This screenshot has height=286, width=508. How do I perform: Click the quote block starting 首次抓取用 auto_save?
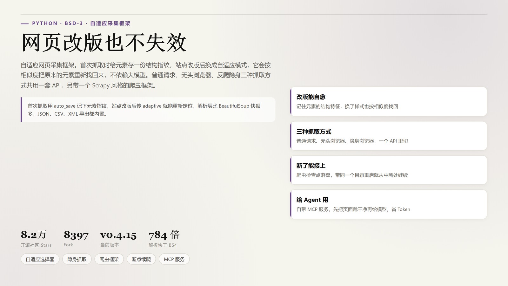pos(148,110)
